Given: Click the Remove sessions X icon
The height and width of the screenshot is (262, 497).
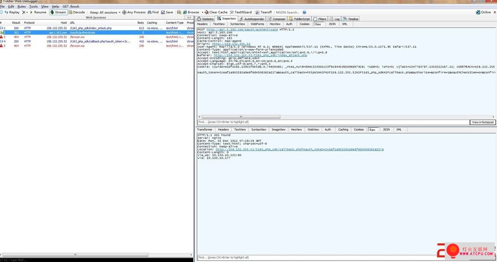Looking at the screenshot, I should click(x=24, y=12).
